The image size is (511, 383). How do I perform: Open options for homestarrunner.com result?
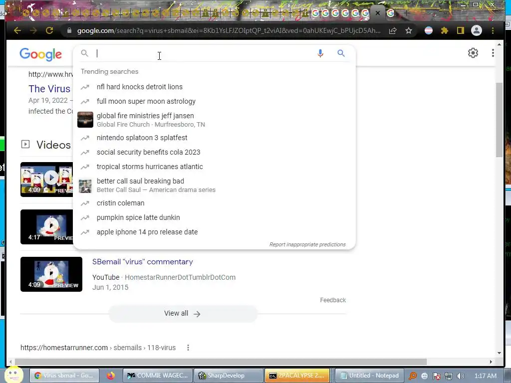[x=188, y=348]
